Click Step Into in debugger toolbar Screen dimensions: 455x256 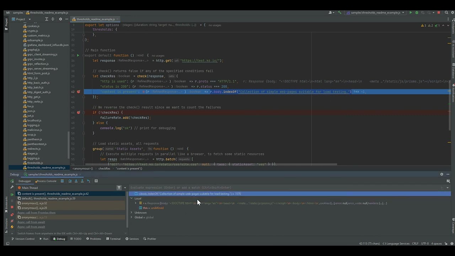pyautogui.click(x=76, y=181)
